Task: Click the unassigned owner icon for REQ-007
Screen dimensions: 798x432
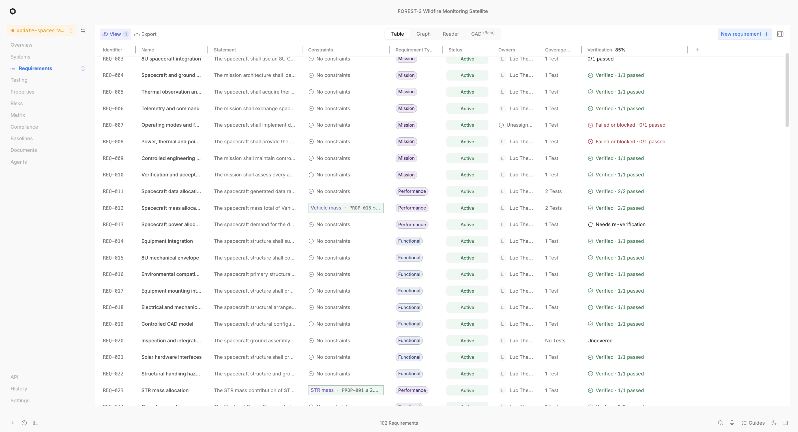Action: [x=501, y=125]
